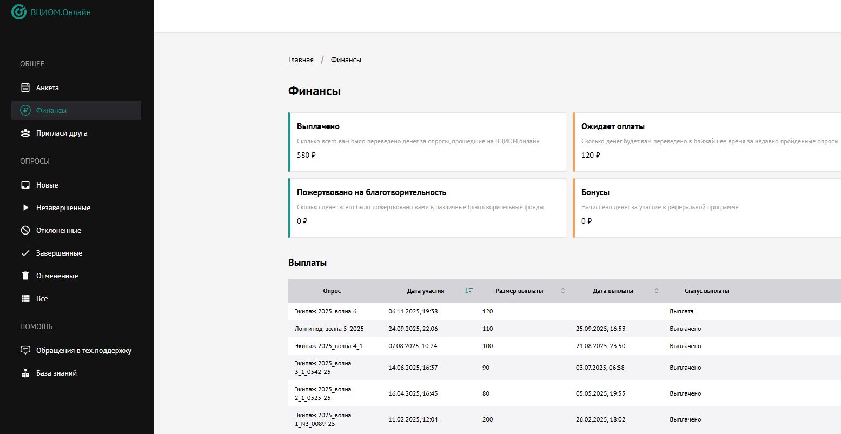Viewport: 841px width, 434px height.
Task: Click the payout amount 110
Action: (x=487, y=329)
